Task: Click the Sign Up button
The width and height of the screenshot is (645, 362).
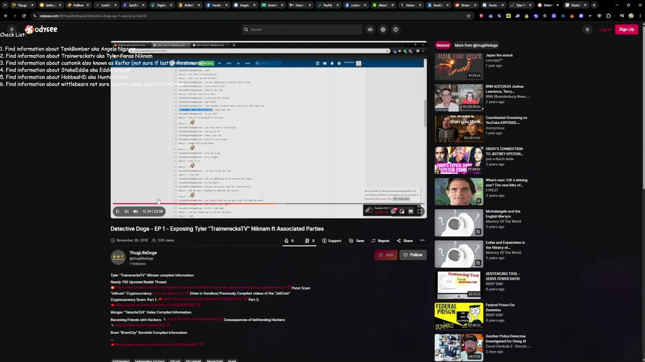Action: point(626,30)
